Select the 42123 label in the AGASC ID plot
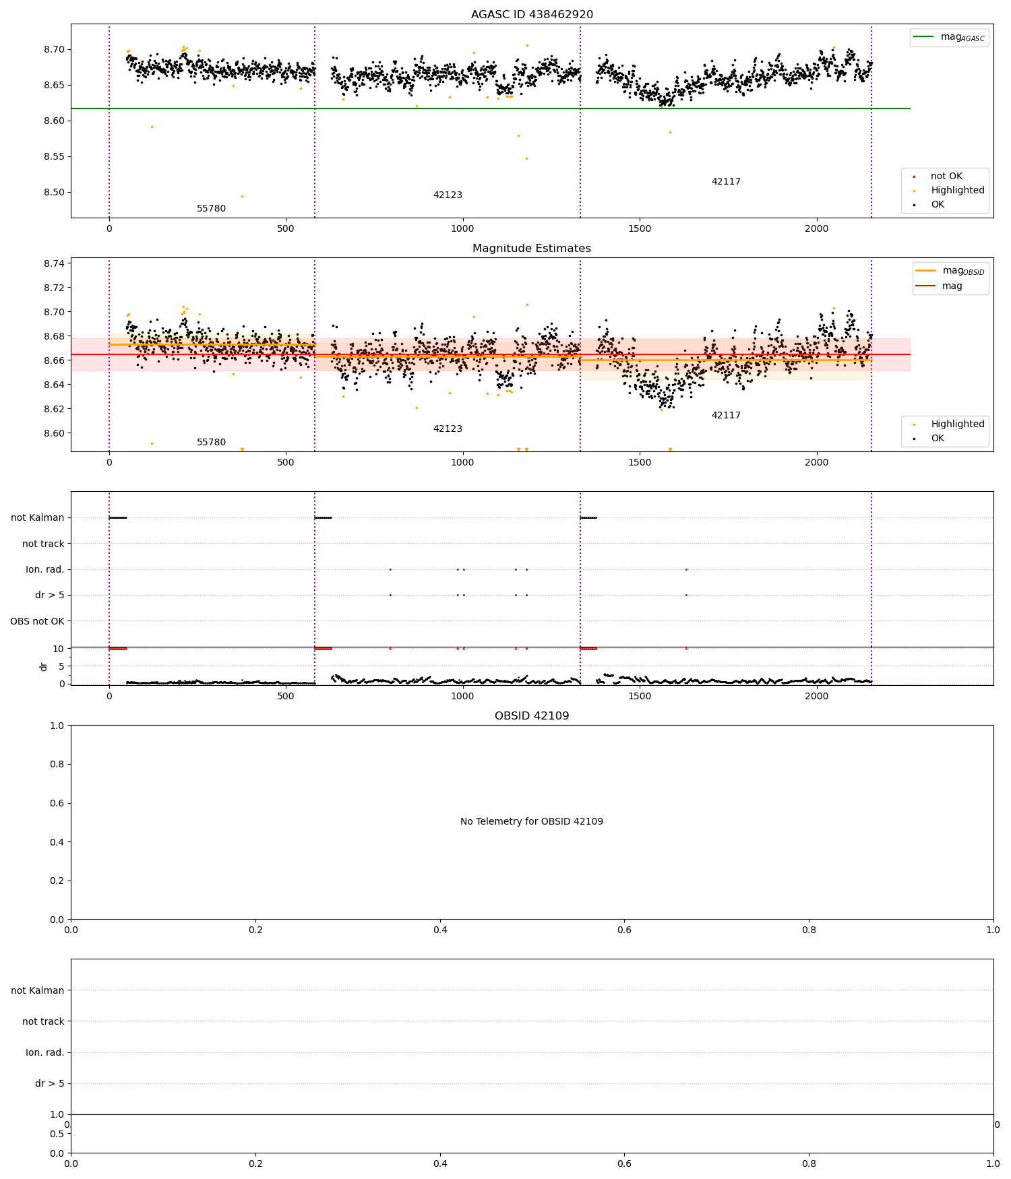Image resolution: width=1011 pixels, height=1179 pixels. click(448, 195)
